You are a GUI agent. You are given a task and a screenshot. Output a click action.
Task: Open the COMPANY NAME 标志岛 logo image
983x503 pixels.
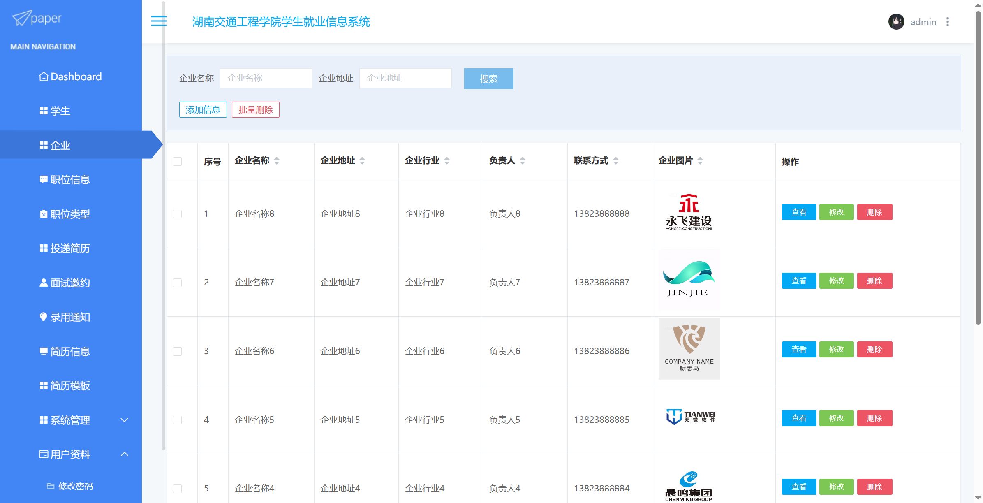pos(689,349)
